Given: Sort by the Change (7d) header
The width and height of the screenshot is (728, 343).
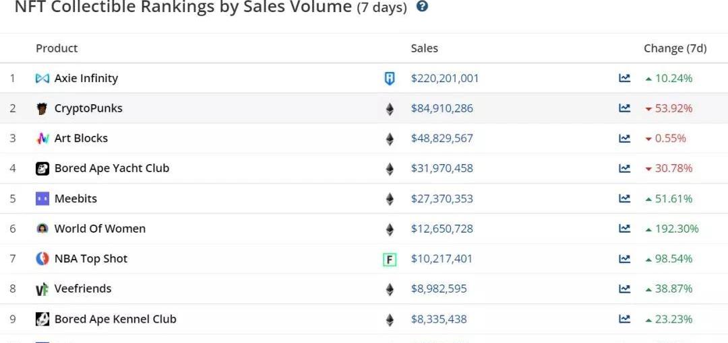Looking at the screenshot, I should click(x=675, y=48).
